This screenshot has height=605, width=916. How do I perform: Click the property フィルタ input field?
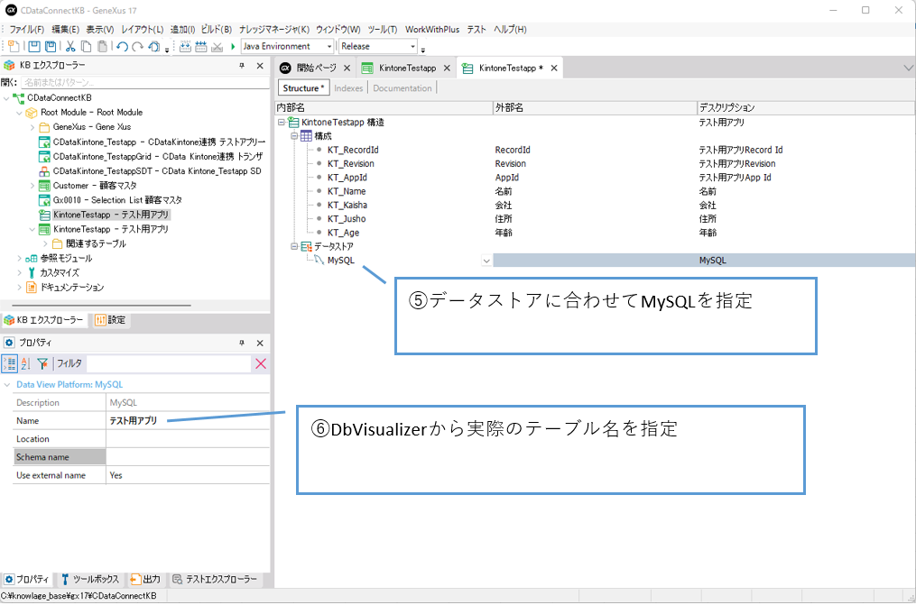coord(168,363)
